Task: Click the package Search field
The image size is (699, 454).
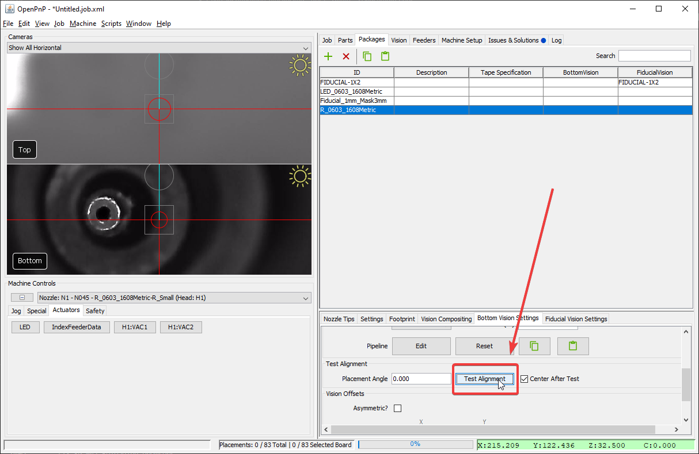Action: (x=654, y=56)
